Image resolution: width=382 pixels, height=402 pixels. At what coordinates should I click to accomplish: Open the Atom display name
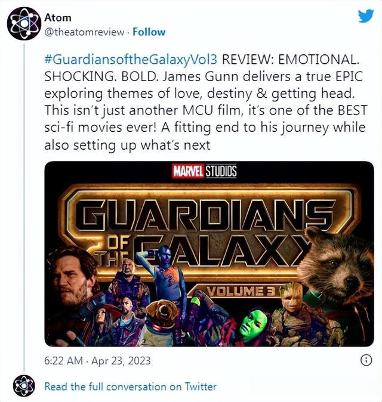[x=58, y=18]
